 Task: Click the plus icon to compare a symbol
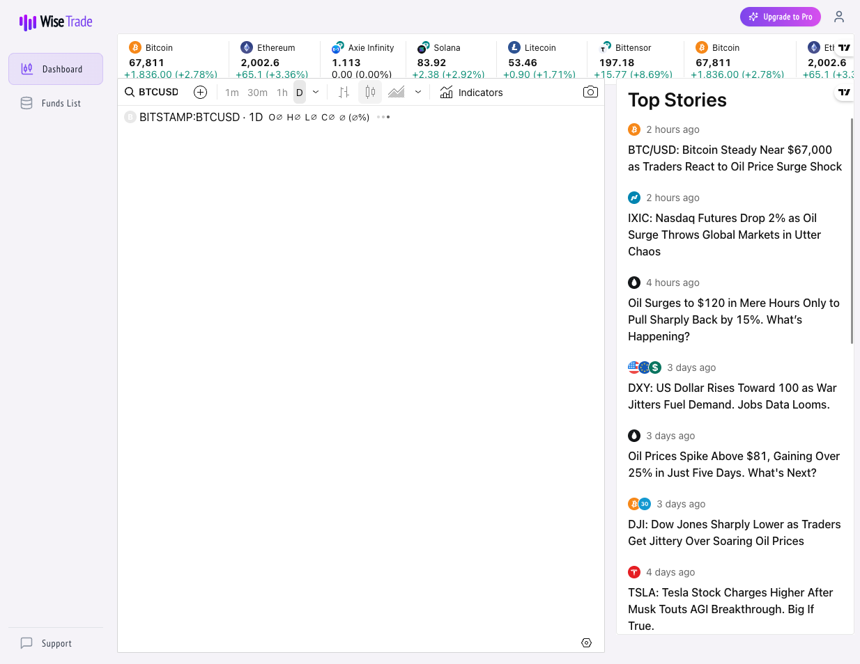click(x=200, y=91)
